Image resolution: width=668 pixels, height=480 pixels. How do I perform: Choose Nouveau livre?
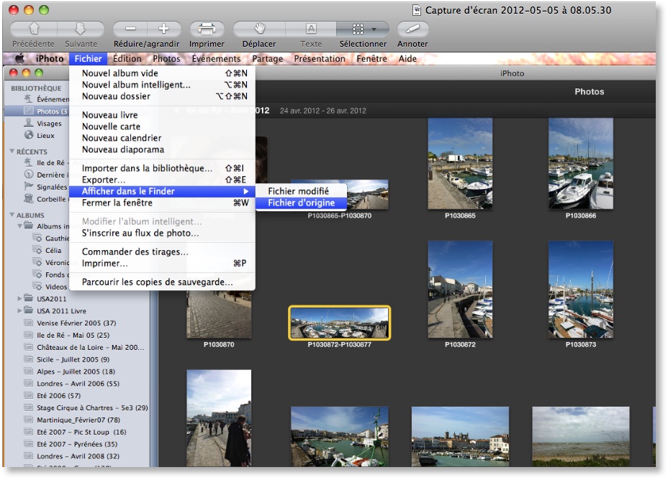[x=162, y=115]
